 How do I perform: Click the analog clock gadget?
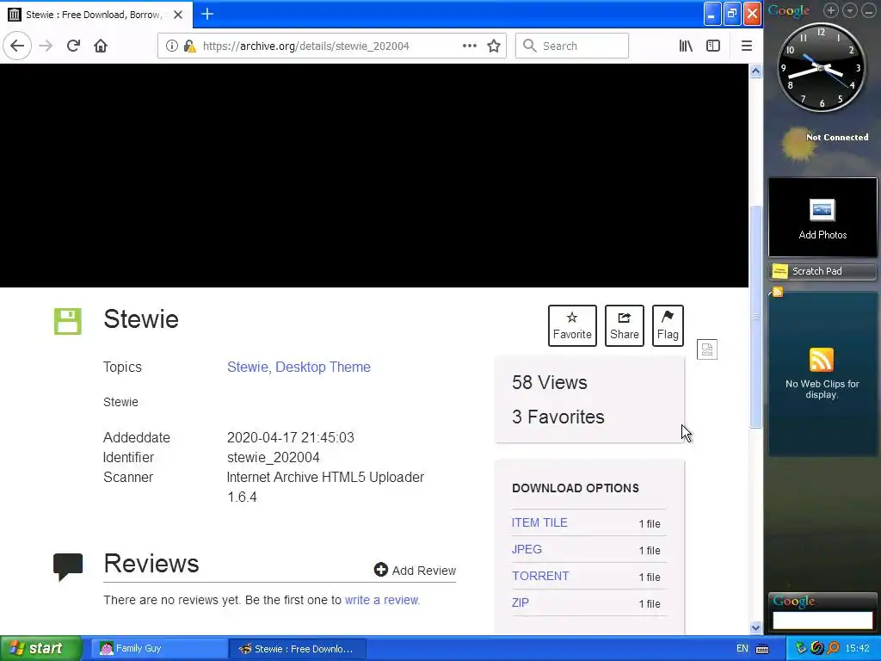tap(820, 67)
